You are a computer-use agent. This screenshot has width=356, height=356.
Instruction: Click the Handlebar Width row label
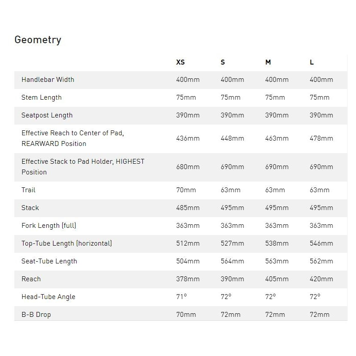(x=48, y=80)
